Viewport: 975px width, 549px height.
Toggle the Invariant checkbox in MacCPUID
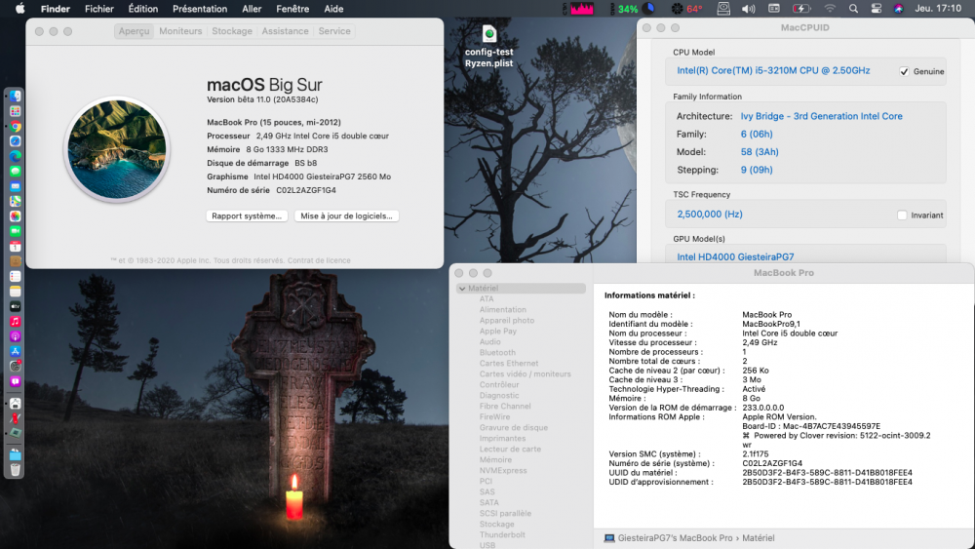tap(902, 216)
